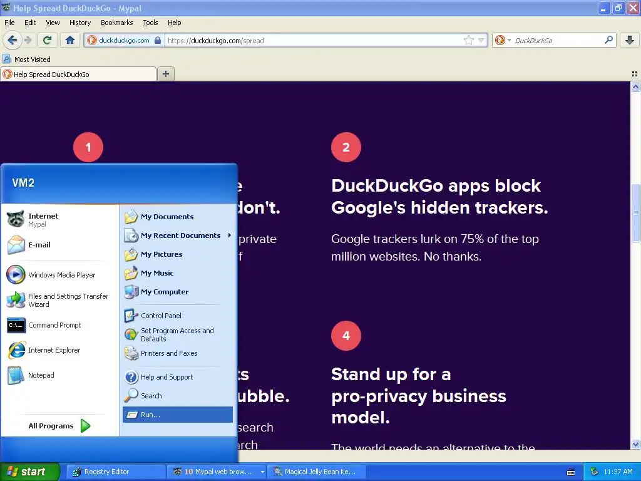Switch to Magical Jelly Bean Keyfinder taskbar button
Image resolution: width=641 pixels, height=481 pixels.
tap(315, 472)
